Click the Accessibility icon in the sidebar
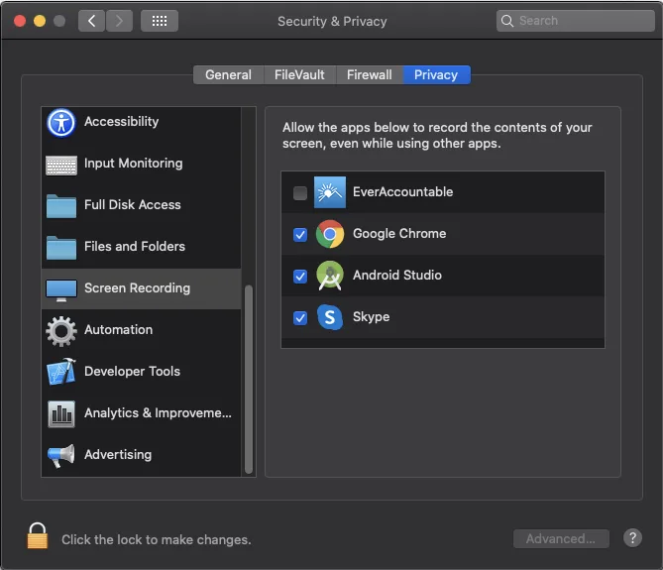The width and height of the screenshot is (663, 570). coord(61,123)
